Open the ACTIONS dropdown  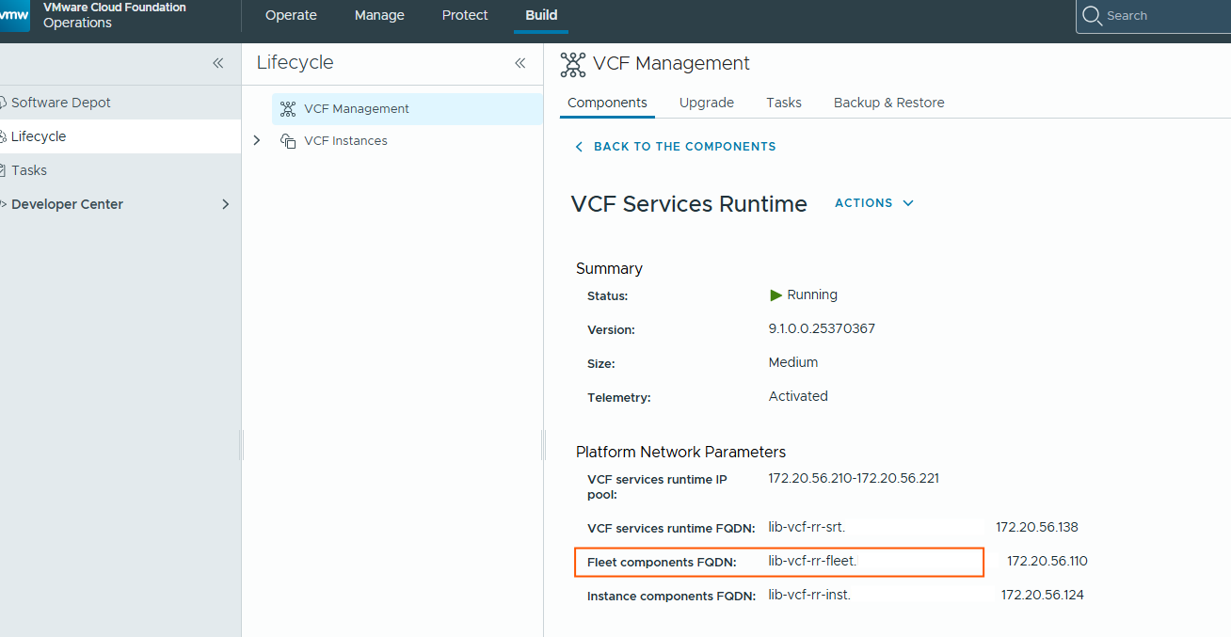coord(874,203)
